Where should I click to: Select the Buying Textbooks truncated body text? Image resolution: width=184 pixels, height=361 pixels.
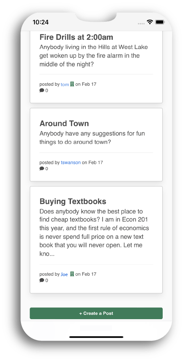coord(94,233)
